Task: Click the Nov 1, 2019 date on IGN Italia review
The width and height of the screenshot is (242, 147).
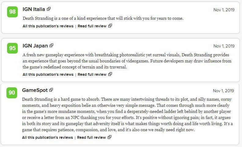Action: (224, 10)
